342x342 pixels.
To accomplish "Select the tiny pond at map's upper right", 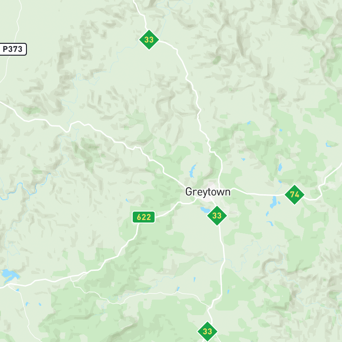I will point(249,123).
